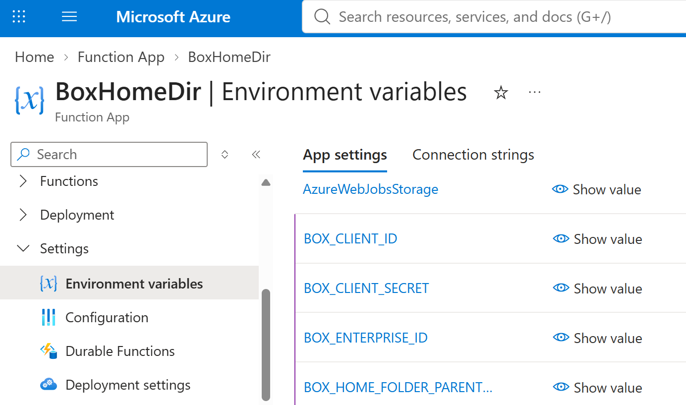Viewport: 686px width, 405px height.
Task: Click the sidebar scrollbar thumb
Action: pos(266,345)
